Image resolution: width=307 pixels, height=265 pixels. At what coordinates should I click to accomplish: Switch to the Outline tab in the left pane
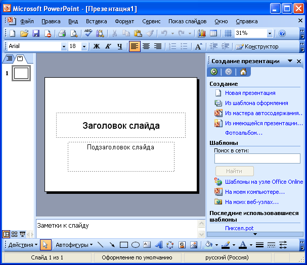click(x=9, y=58)
